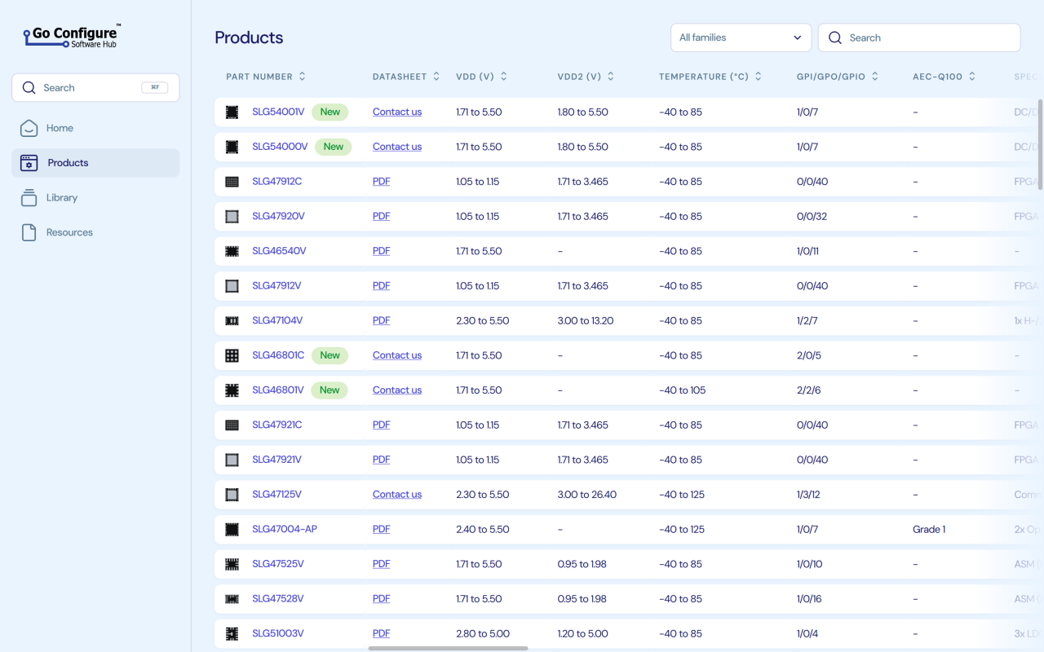
Task: Click the -40 to 105 temperature value
Action: 683,390
